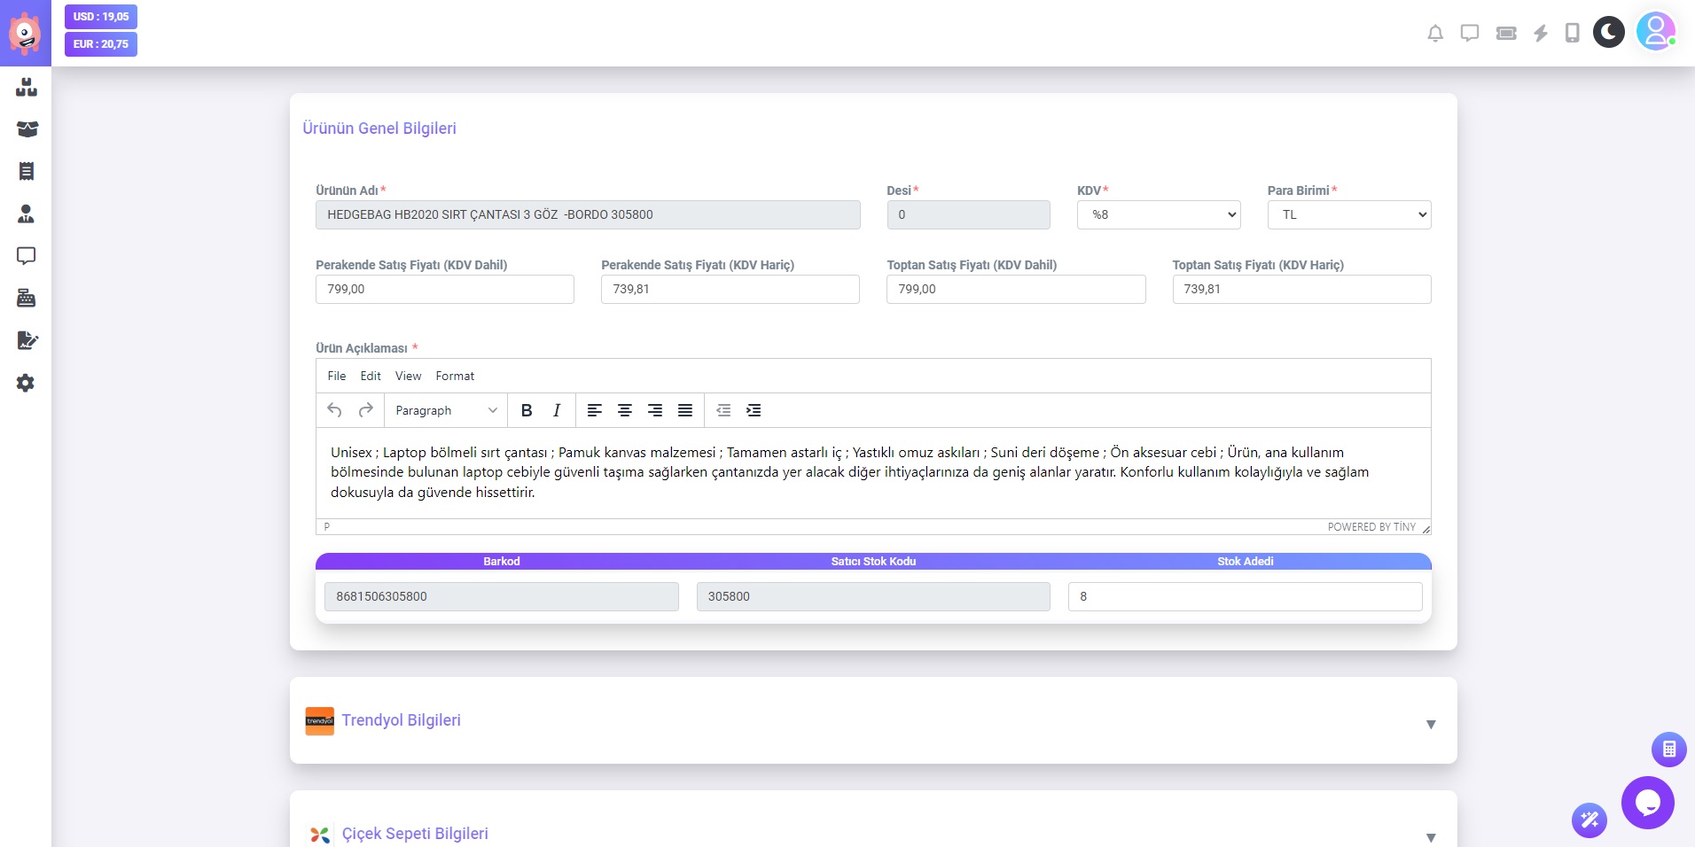This screenshot has height=847, width=1695.
Task: Click the Stok Adedi input field
Action: [x=1245, y=596]
